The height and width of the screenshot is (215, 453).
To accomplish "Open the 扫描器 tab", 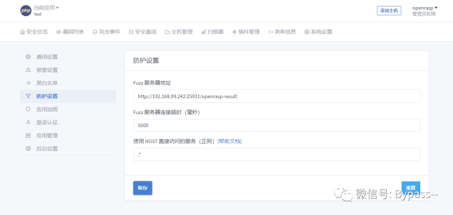I will click(212, 32).
